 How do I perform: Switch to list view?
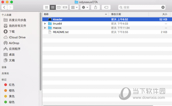[x=53, y=7]
